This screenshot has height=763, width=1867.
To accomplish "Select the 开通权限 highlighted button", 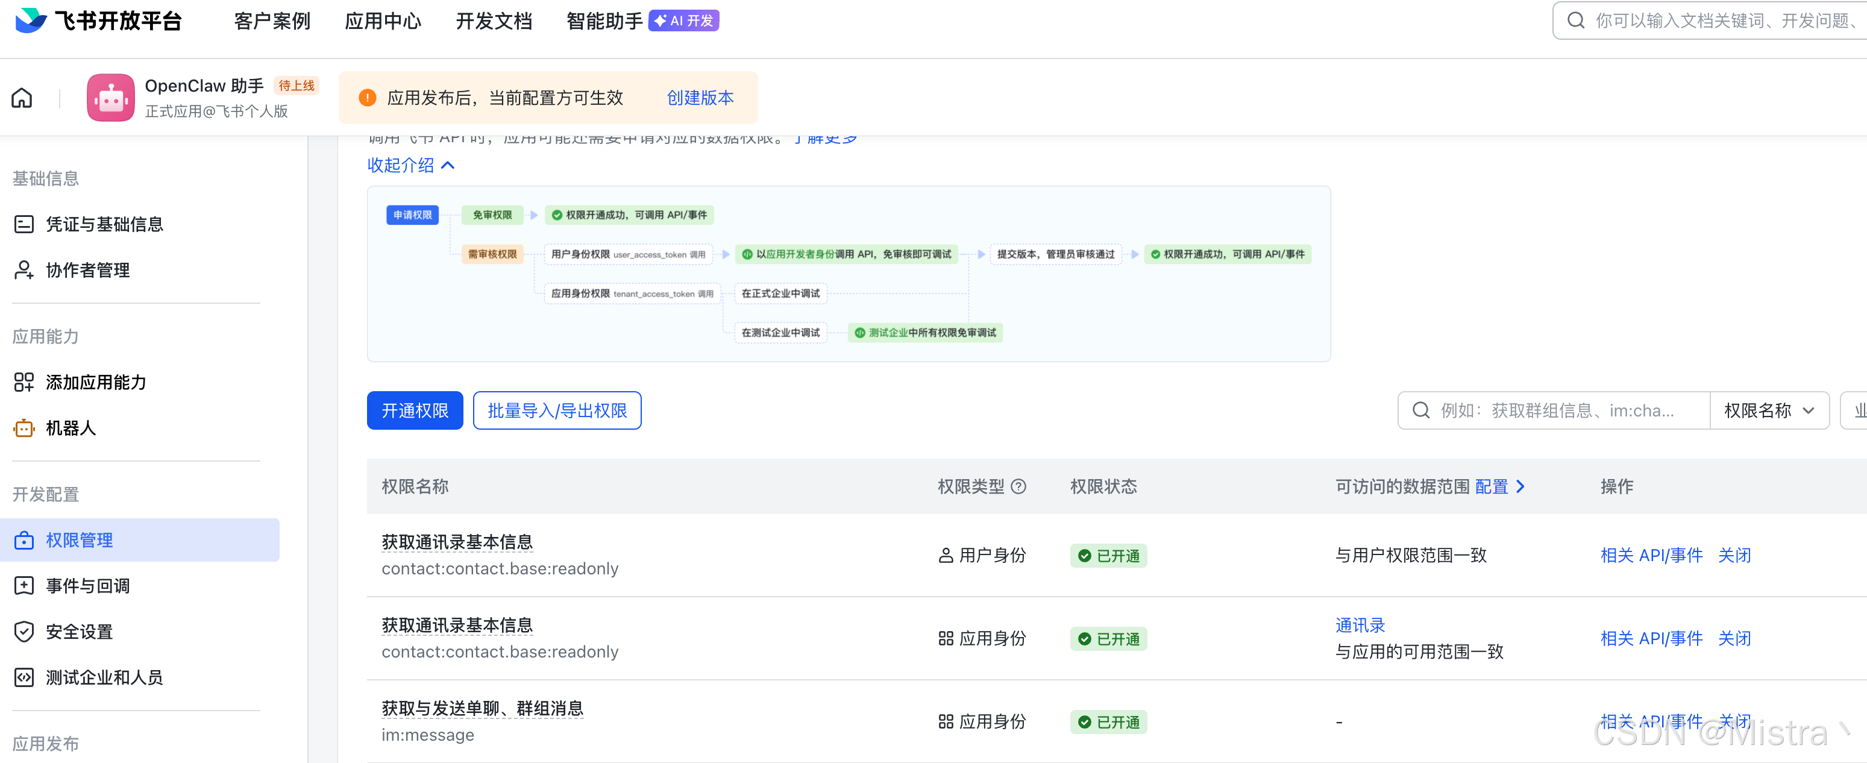I will pos(415,410).
